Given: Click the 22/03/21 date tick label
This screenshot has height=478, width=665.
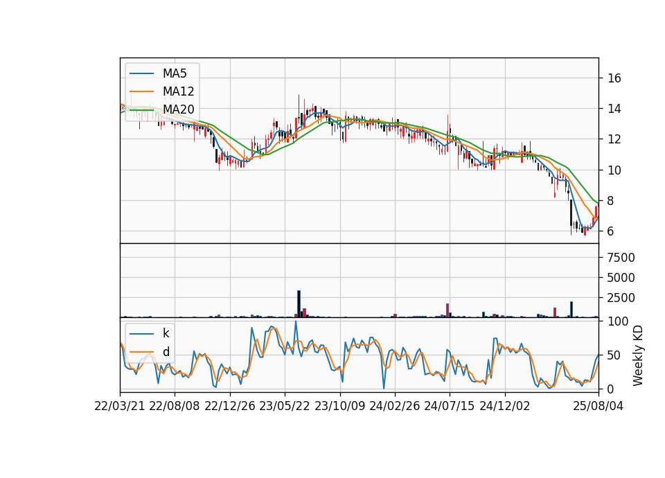Looking at the screenshot, I should tap(120, 406).
